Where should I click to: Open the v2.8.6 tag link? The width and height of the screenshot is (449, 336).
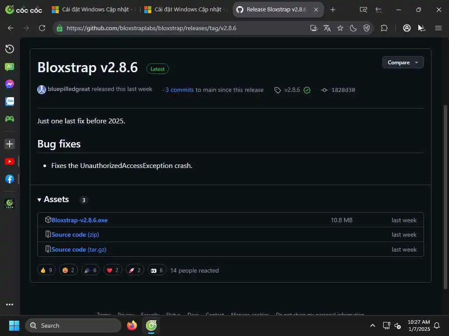pyautogui.click(x=292, y=90)
